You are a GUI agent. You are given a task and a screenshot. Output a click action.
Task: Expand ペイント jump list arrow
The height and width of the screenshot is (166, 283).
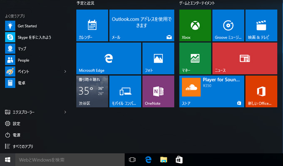click(x=65, y=71)
